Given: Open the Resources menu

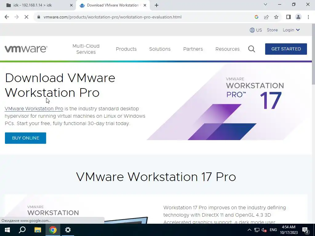Looking at the screenshot, I should coord(227,49).
